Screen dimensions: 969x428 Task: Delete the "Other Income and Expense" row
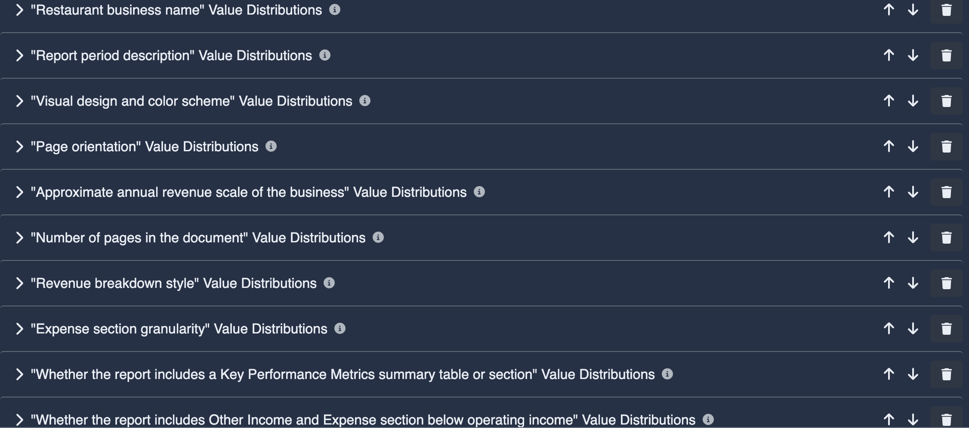pos(946,420)
